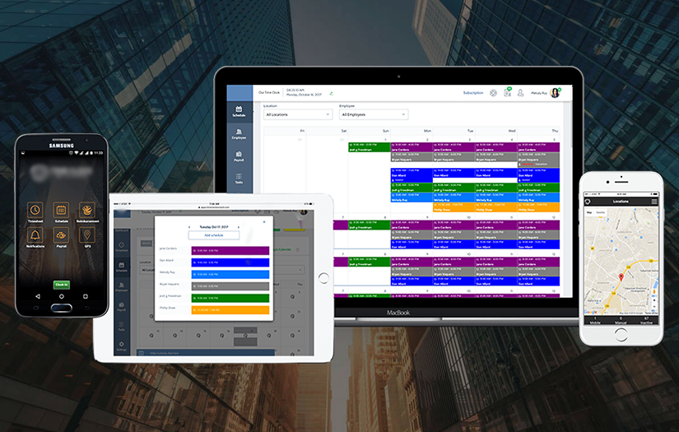679x432 pixels.
Task: Expand the All Locations dropdown
Action: (298, 114)
